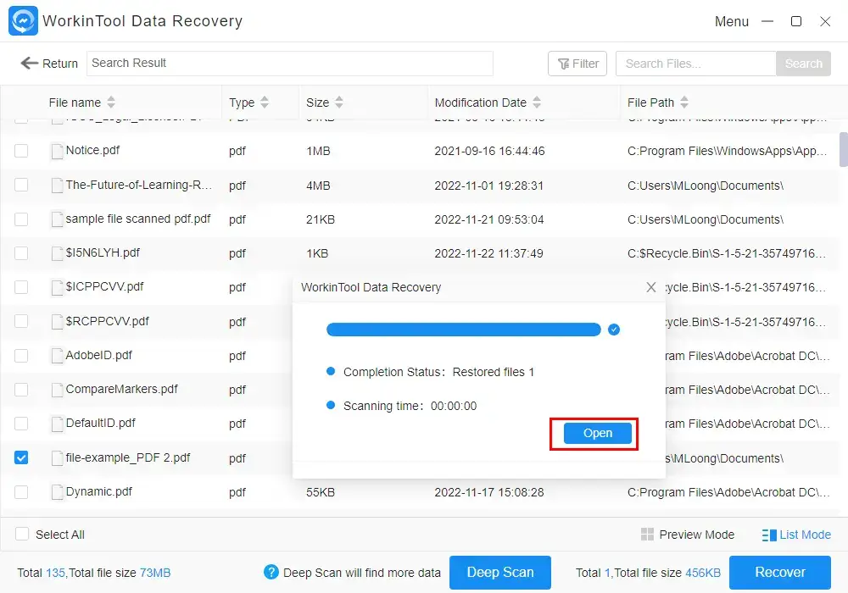Click the vertical scrollbar thumb
The image size is (848, 593).
[843, 150]
